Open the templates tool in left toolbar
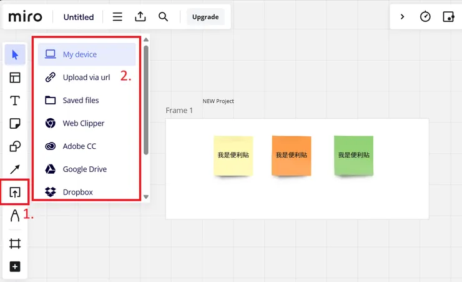 click(15, 78)
